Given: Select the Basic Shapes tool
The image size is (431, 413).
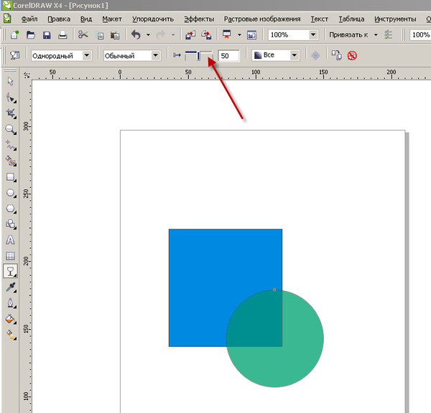Looking at the screenshot, I should click(x=11, y=224).
